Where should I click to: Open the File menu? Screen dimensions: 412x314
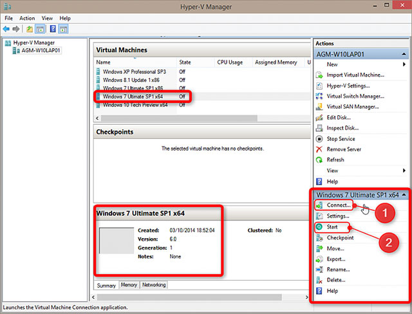pos(8,18)
